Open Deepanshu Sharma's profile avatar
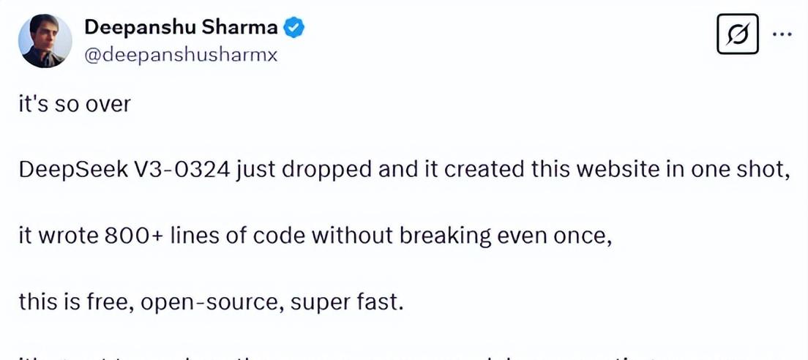The image size is (808, 360). point(45,41)
